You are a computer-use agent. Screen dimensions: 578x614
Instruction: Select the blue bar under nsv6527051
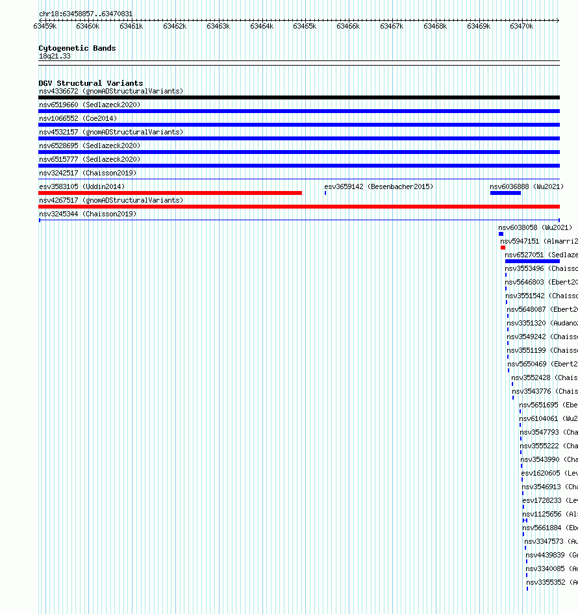[533, 261]
